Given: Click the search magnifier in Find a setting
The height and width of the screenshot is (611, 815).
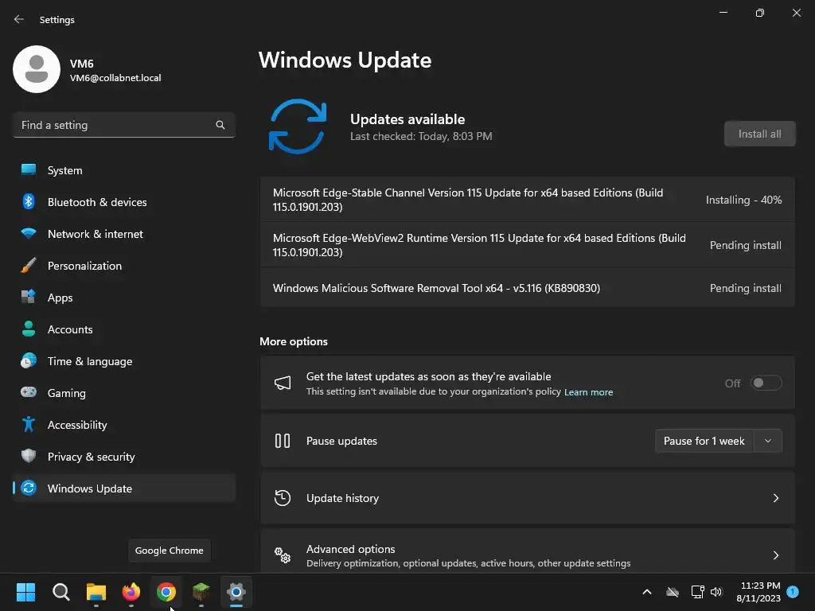Looking at the screenshot, I should click(x=220, y=125).
